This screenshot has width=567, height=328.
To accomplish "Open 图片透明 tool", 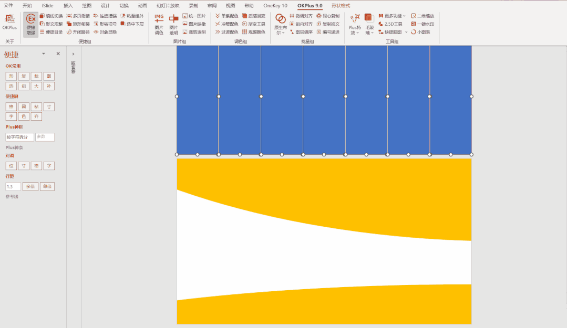I will [173, 24].
